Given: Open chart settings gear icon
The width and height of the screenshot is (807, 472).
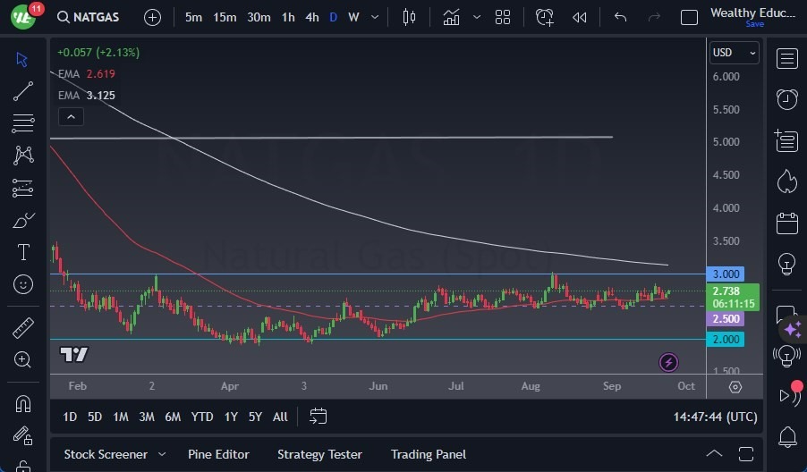Looking at the screenshot, I should (x=735, y=387).
